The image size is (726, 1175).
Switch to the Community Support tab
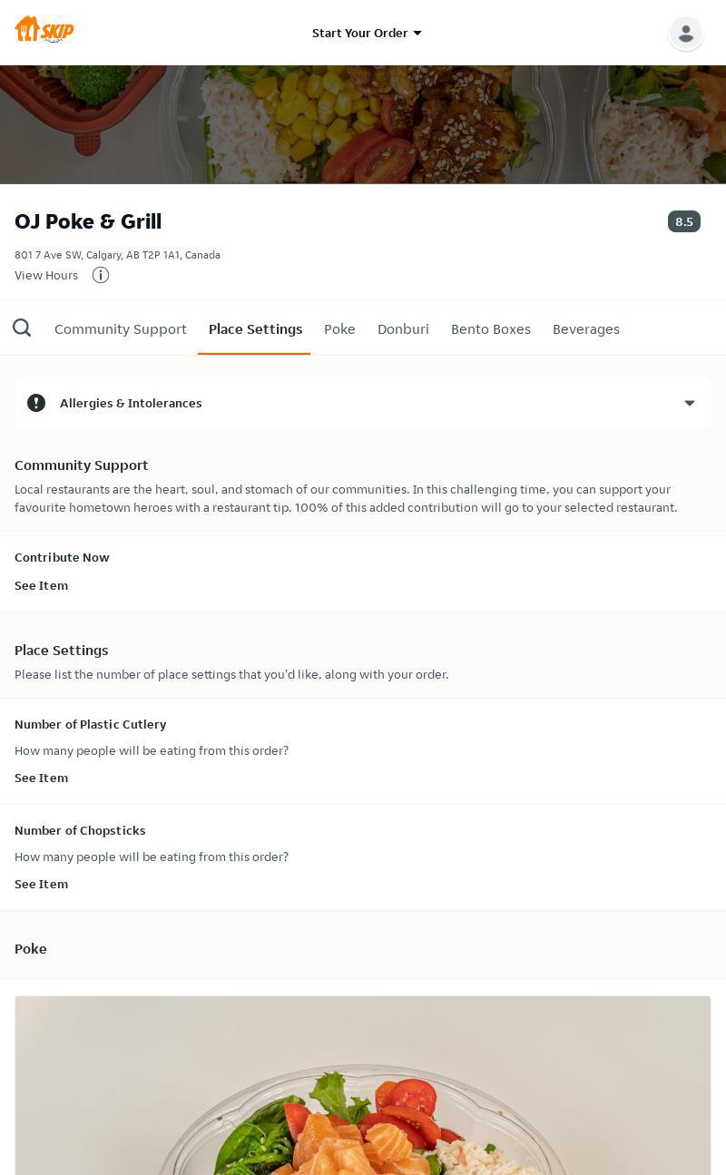pyautogui.click(x=121, y=328)
